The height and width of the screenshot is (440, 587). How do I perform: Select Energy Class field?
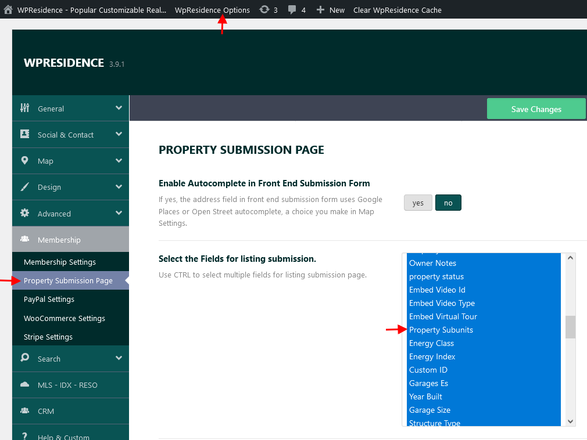pos(484,343)
